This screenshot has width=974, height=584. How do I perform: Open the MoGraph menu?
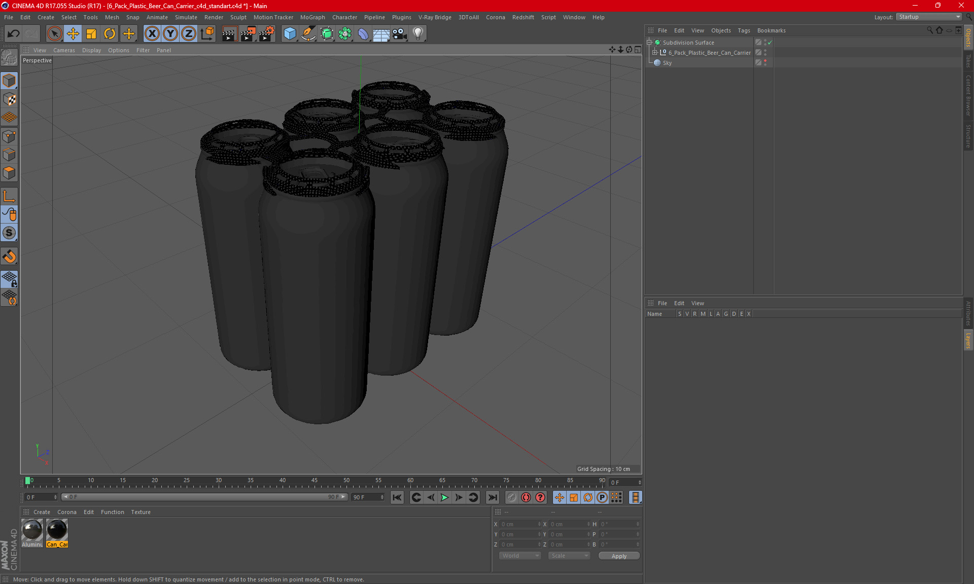pyautogui.click(x=312, y=17)
